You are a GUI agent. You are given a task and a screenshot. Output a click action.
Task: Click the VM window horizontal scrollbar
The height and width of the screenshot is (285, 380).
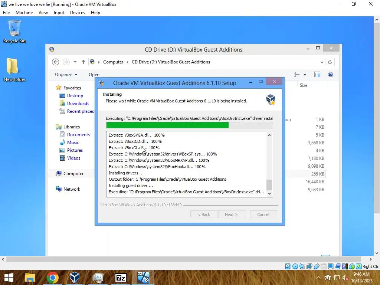[184, 259]
